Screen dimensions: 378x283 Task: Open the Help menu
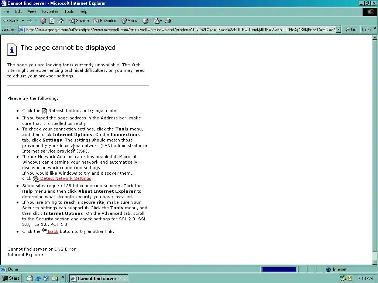83,11
